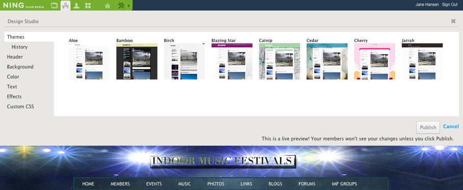Switch to the Header section
Viewport: 463px width, 190px height.
15,57
